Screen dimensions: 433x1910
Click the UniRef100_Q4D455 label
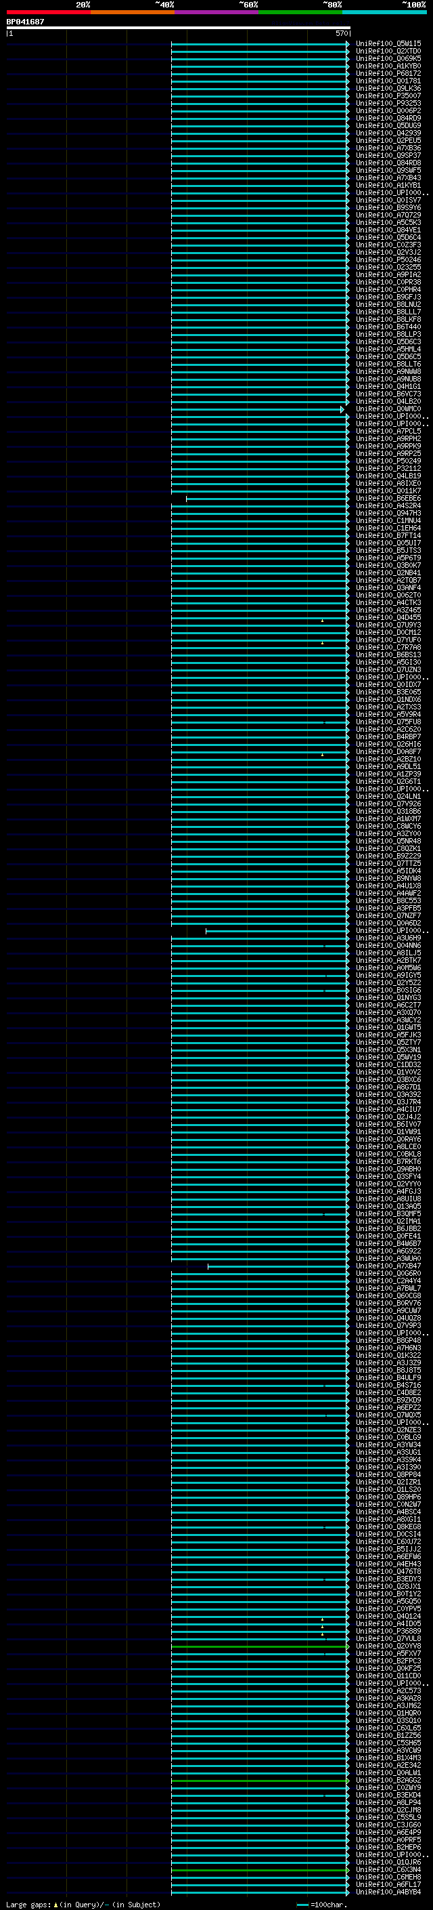click(x=388, y=618)
